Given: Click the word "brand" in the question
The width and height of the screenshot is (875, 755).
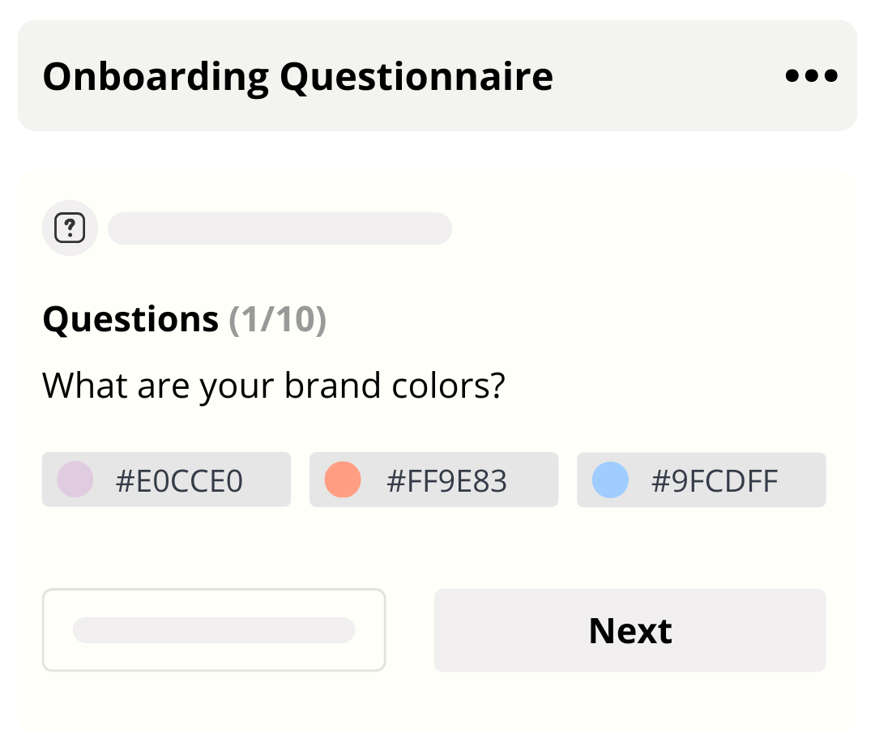Looking at the screenshot, I should pyautogui.click(x=332, y=386).
